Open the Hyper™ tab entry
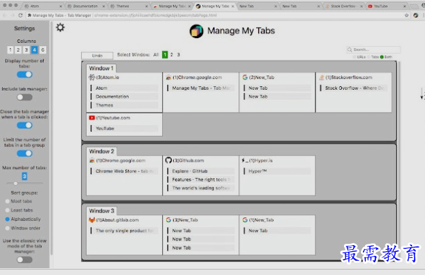Image resolution: width=425 pixels, height=275 pixels. pyautogui.click(x=277, y=171)
